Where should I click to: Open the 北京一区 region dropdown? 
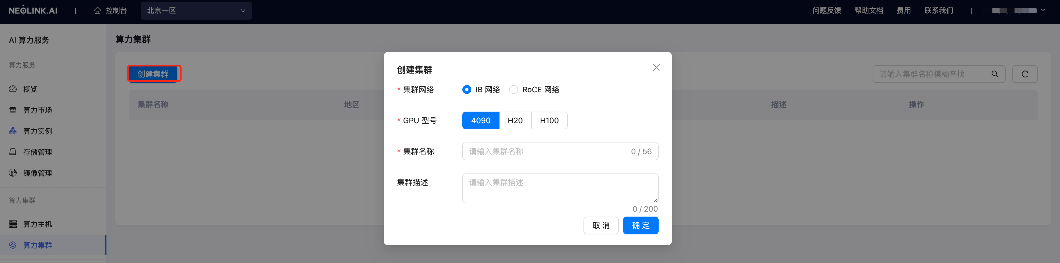(196, 10)
